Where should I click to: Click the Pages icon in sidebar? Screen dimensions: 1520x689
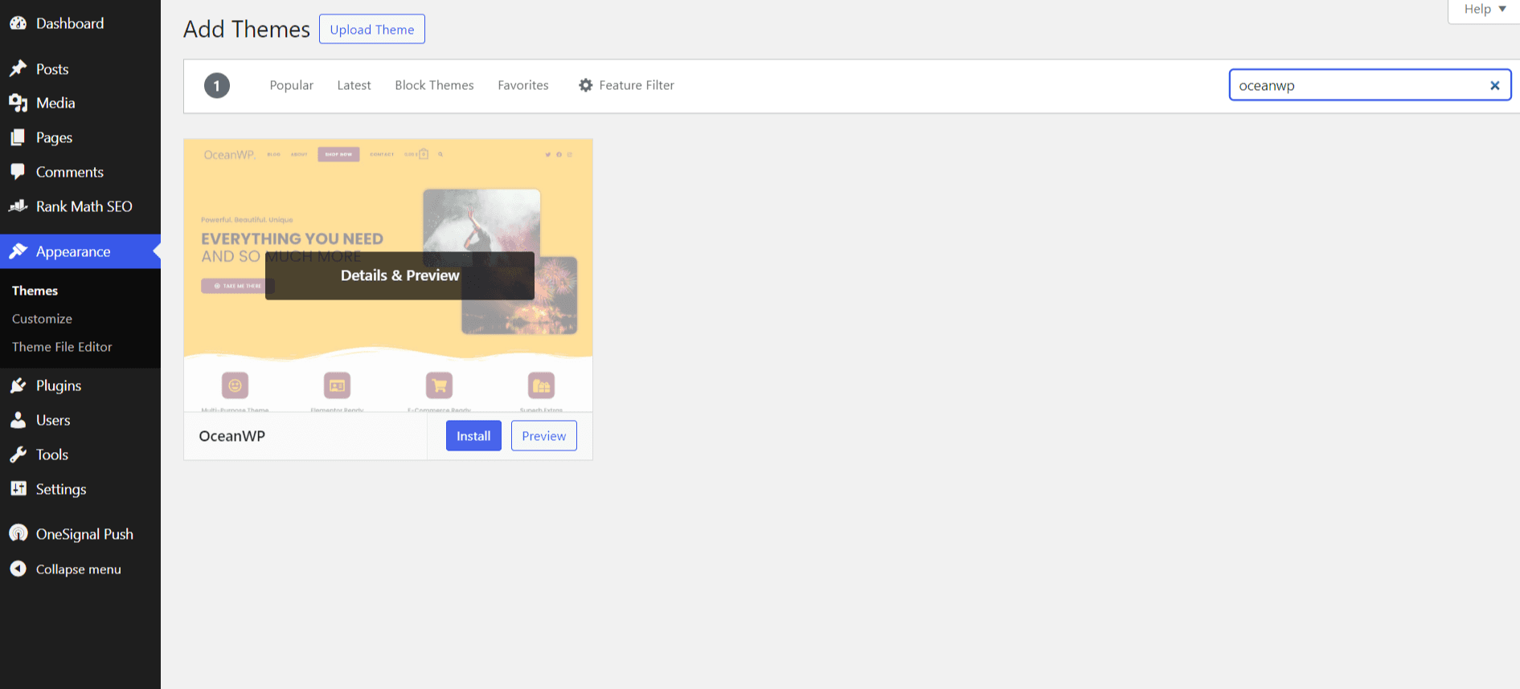coord(18,137)
